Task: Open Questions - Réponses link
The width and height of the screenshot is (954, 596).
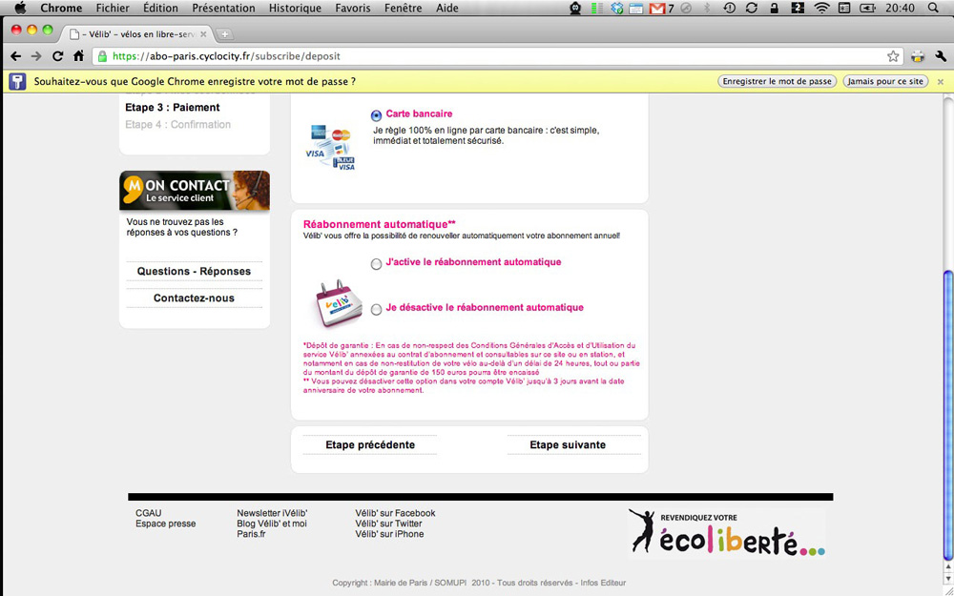Action: point(194,272)
